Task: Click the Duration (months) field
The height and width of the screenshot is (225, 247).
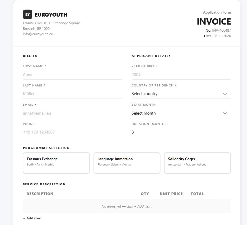Action: click(x=181, y=132)
